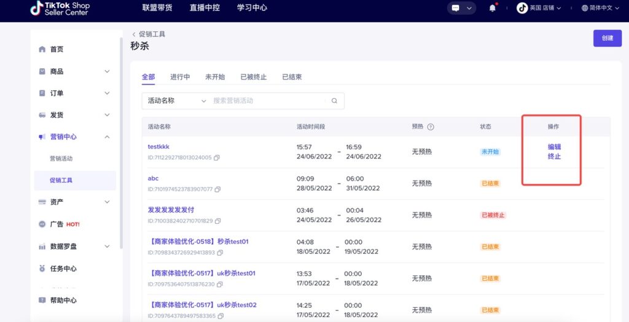Click the 活动时间段 column header
The width and height of the screenshot is (629, 322).
311,126
